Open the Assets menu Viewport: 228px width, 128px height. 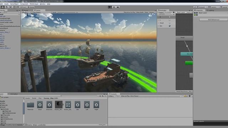(6, 4)
